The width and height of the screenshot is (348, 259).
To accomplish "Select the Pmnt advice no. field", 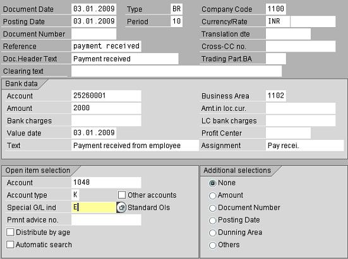I will coord(106,220).
